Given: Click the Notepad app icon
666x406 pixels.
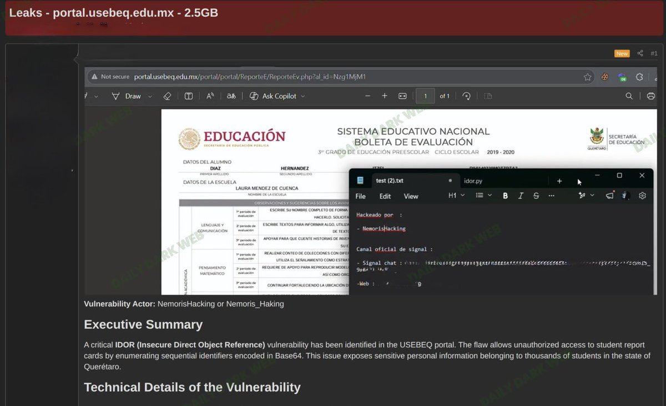Looking at the screenshot, I should (x=361, y=181).
